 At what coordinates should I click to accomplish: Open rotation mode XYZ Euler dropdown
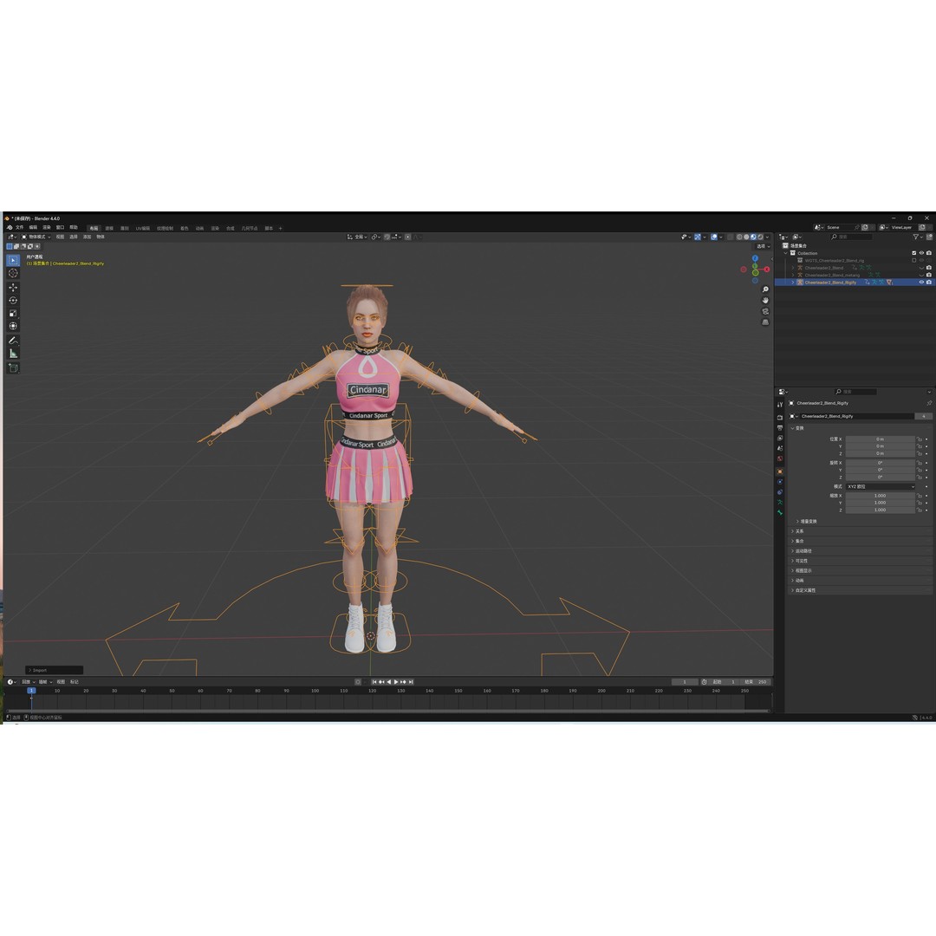point(881,486)
